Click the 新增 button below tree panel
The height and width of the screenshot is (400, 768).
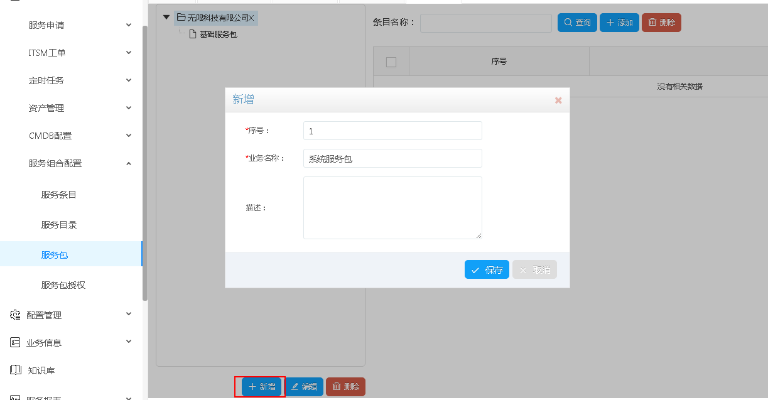(262, 387)
